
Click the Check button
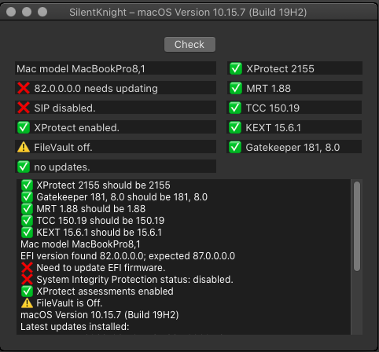tap(189, 44)
